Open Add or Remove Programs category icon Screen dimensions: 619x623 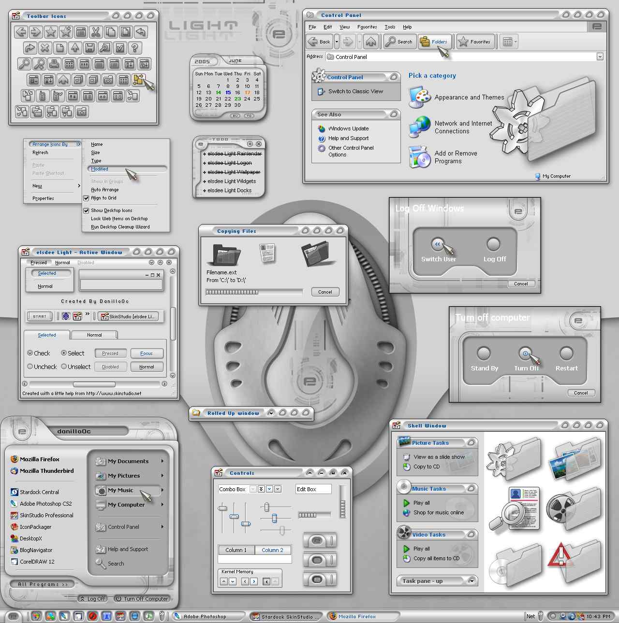(x=419, y=157)
